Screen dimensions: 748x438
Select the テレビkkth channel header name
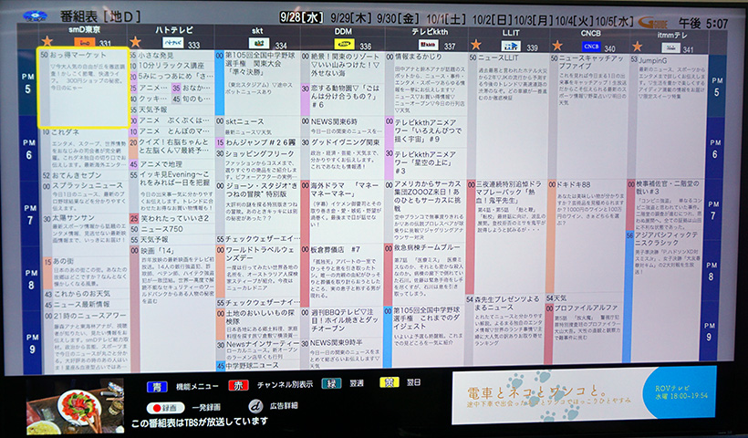click(x=430, y=32)
